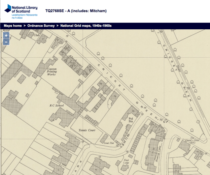210x175 pixels.
Task: Open the Maps home breadcrumb link
Action: (x=13, y=26)
